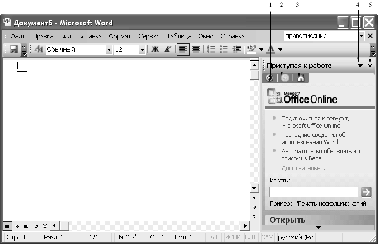The image size is (378, 244).
Task: Open the Сервис menu
Action: coord(149,36)
